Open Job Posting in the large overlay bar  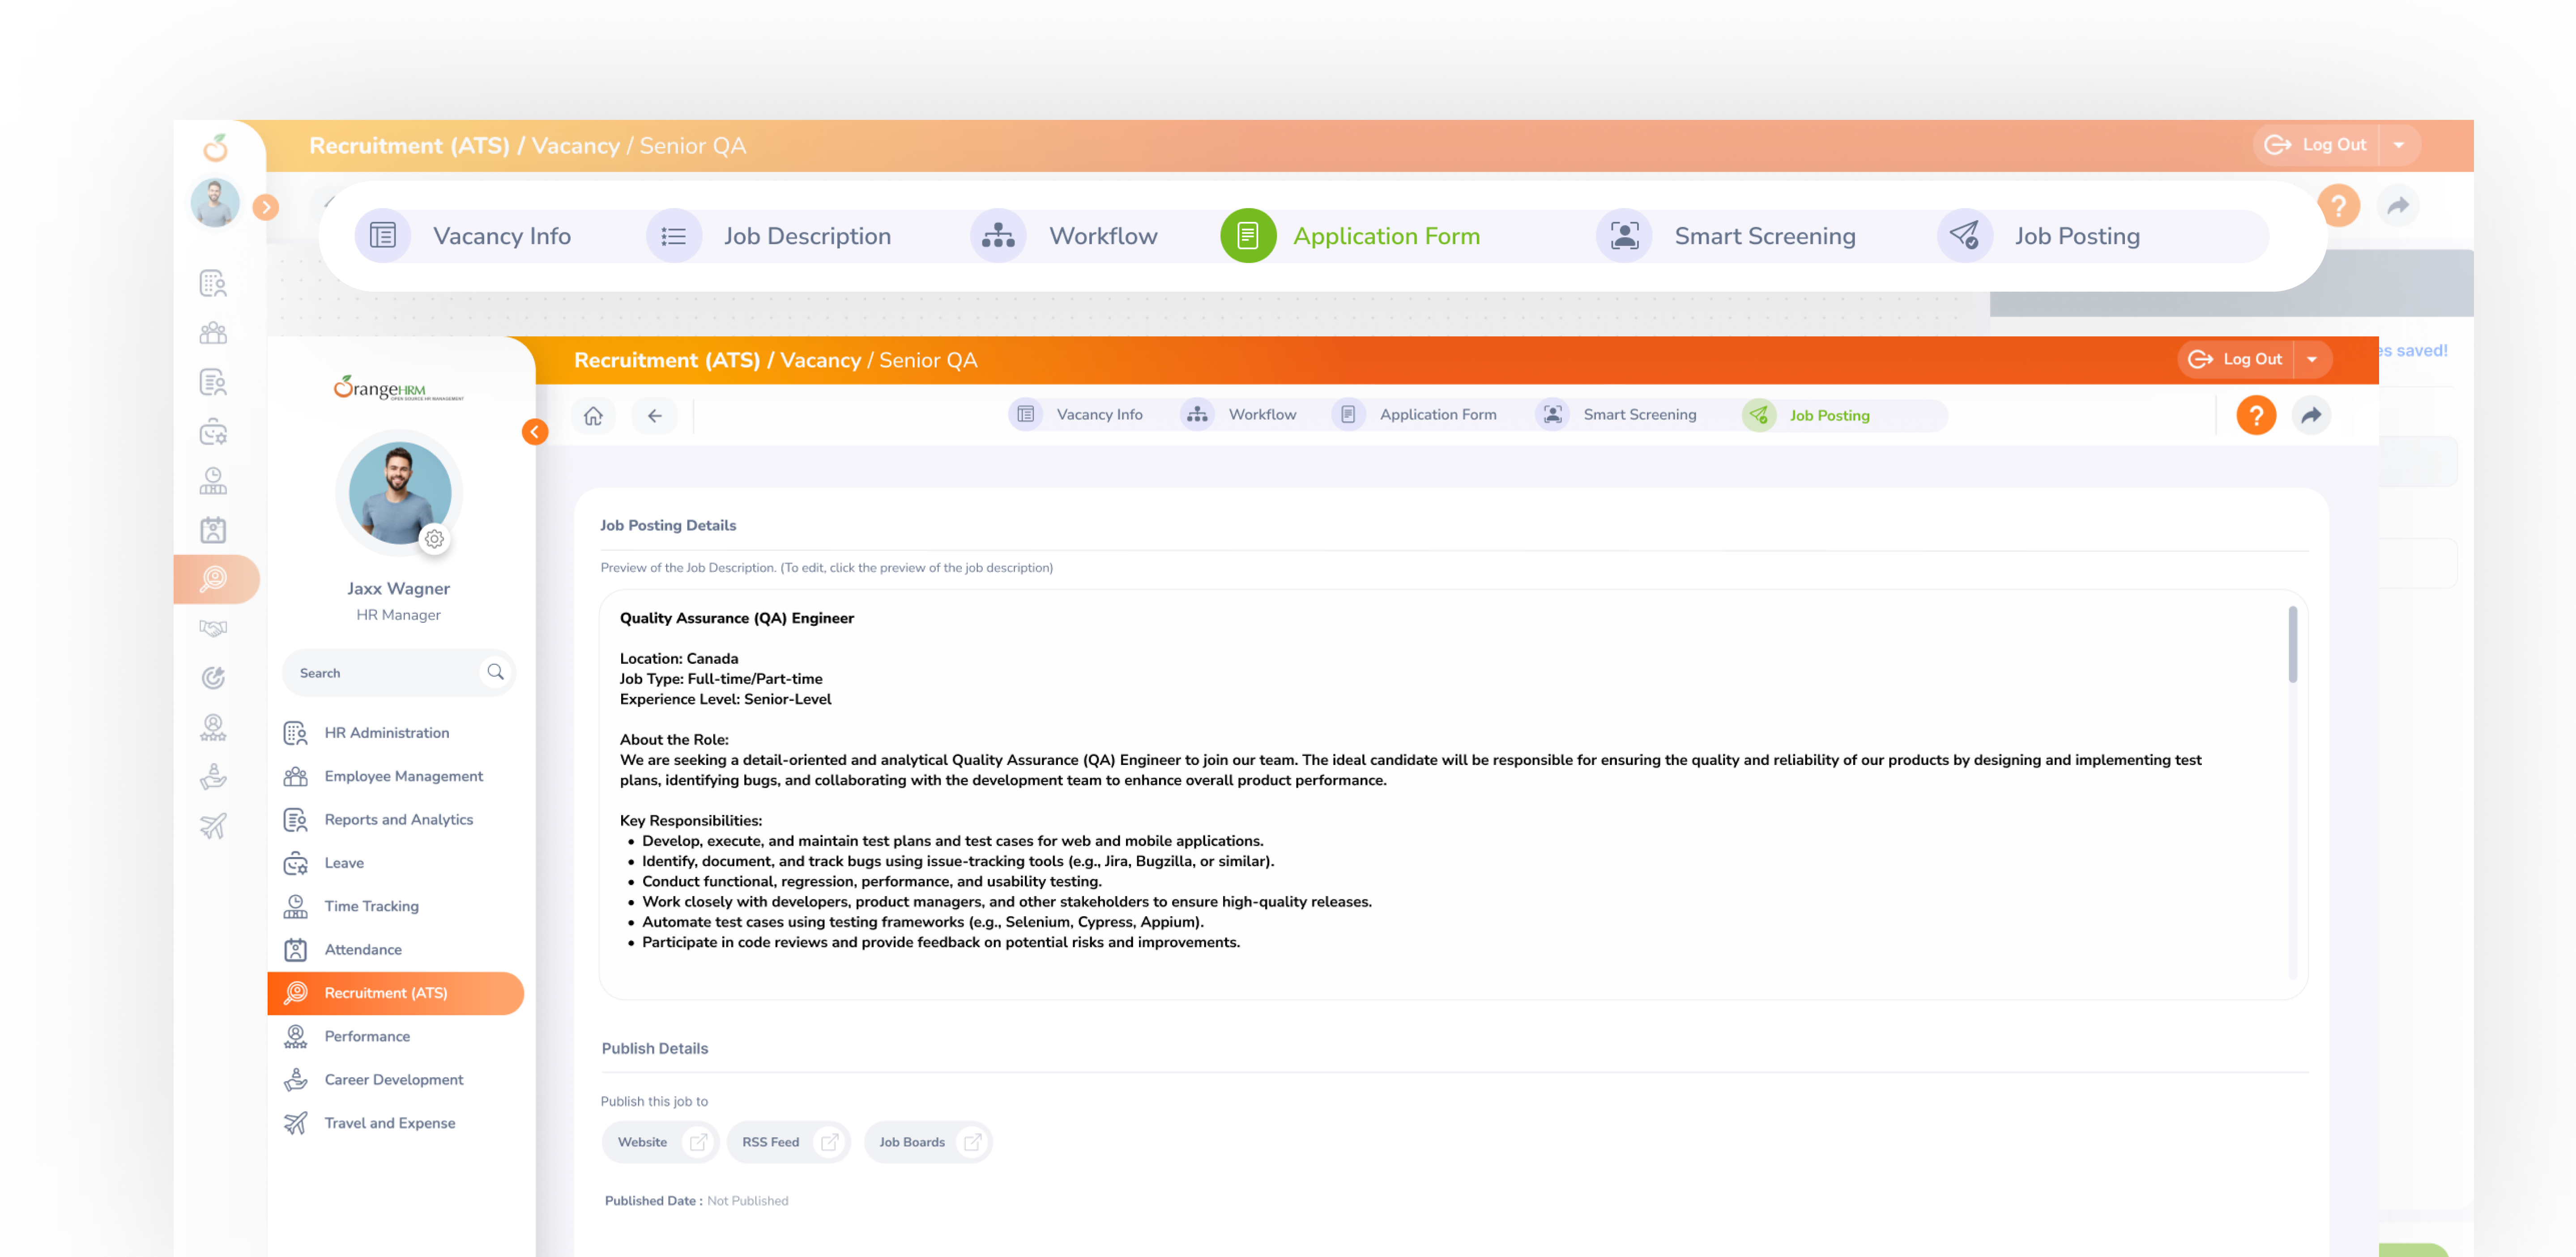2040,236
